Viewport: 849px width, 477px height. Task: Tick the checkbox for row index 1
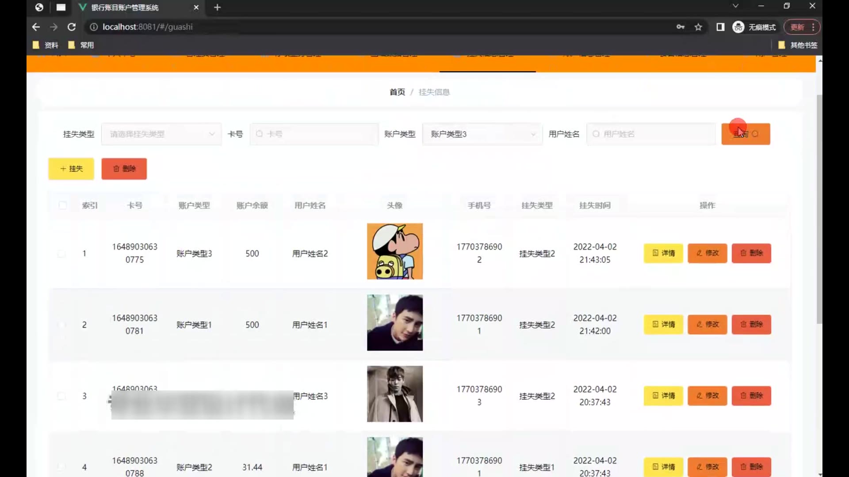62,254
